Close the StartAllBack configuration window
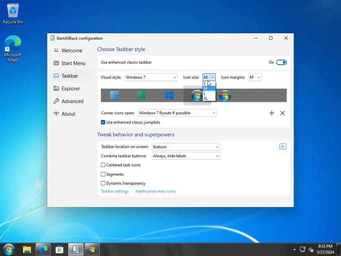Image resolution: width=341 pixels, height=256 pixels. click(x=286, y=38)
